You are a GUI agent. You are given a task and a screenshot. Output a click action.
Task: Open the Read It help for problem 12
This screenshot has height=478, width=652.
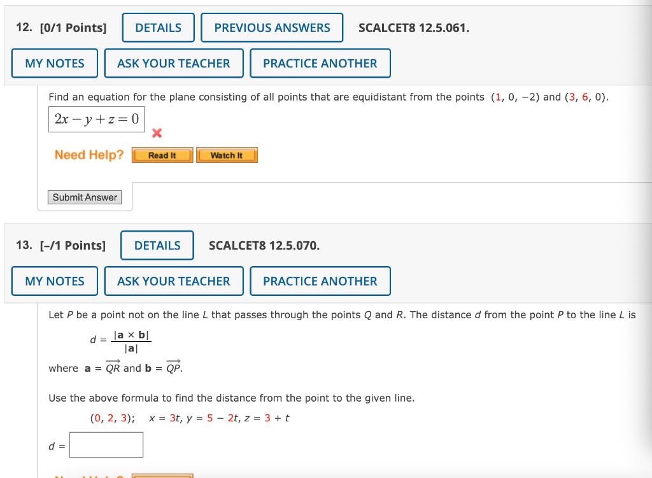162,155
